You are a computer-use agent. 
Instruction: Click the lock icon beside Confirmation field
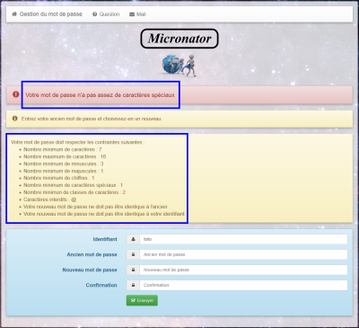point(133,285)
